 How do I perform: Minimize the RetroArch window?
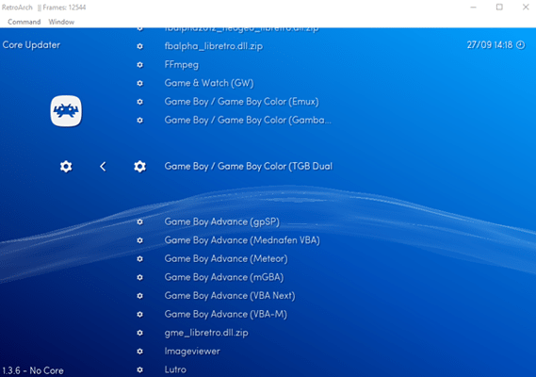click(x=474, y=8)
